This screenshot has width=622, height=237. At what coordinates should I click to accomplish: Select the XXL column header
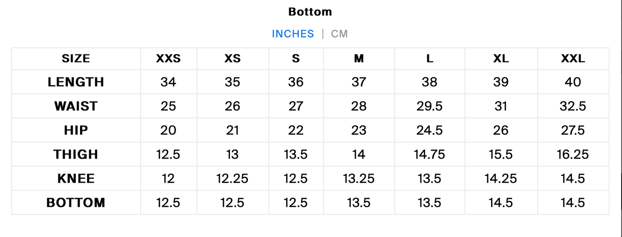tap(573, 58)
